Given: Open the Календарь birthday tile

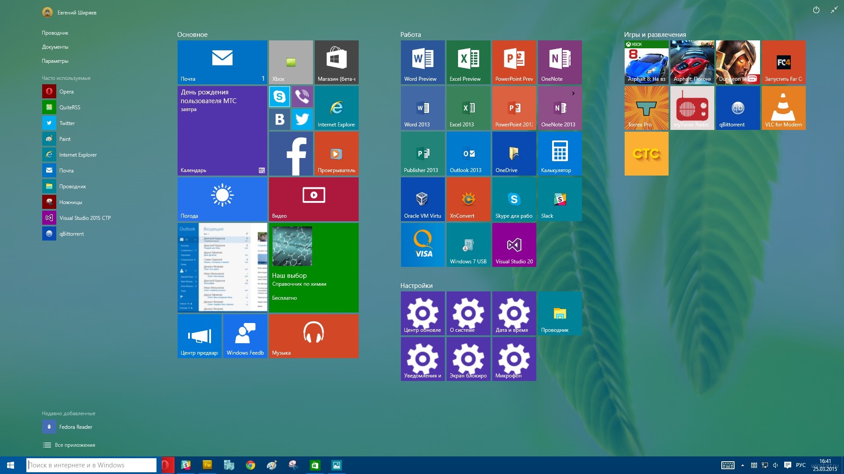Looking at the screenshot, I should coord(222,130).
